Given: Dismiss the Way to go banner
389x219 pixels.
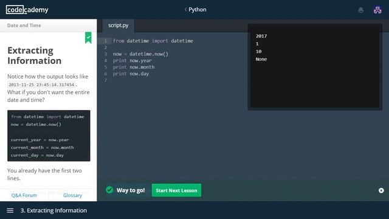Looking at the screenshot, I should coord(381,190).
